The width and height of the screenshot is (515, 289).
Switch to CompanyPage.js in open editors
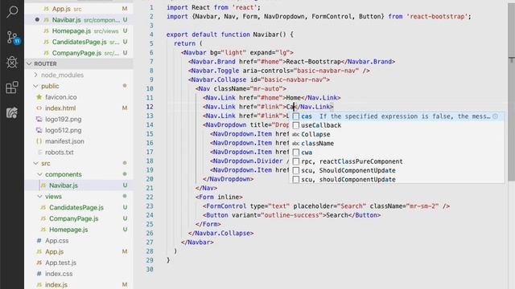point(79,53)
